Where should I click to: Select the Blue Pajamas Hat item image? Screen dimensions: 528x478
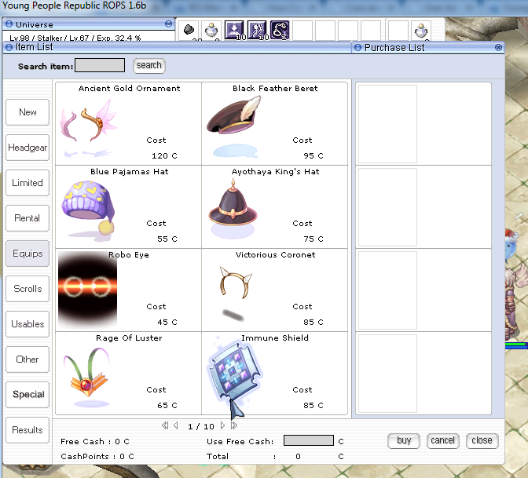[88, 210]
